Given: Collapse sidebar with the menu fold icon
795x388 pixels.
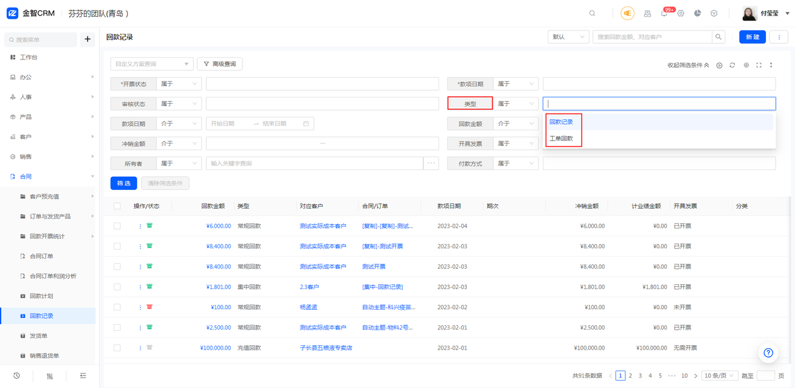Looking at the screenshot, I should click(x=83, y=376).
